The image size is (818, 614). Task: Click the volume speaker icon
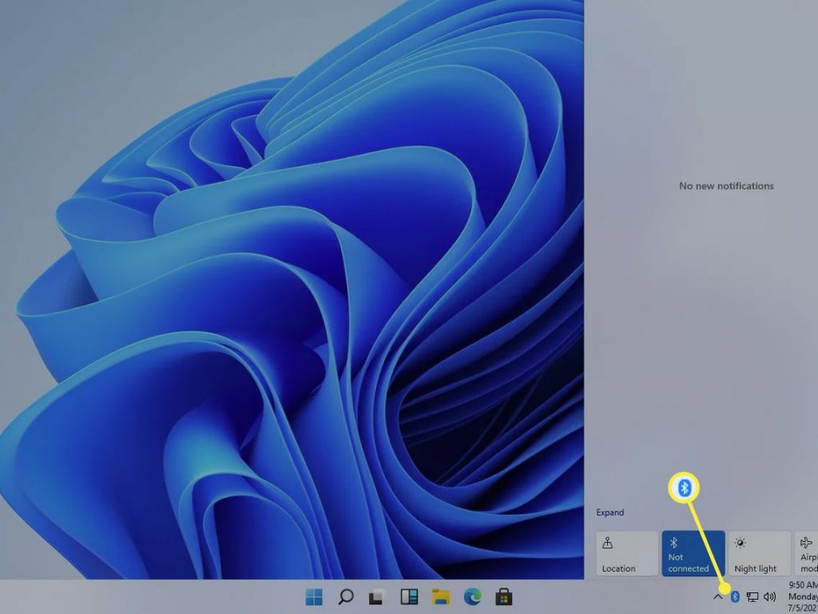click(769, 596)
